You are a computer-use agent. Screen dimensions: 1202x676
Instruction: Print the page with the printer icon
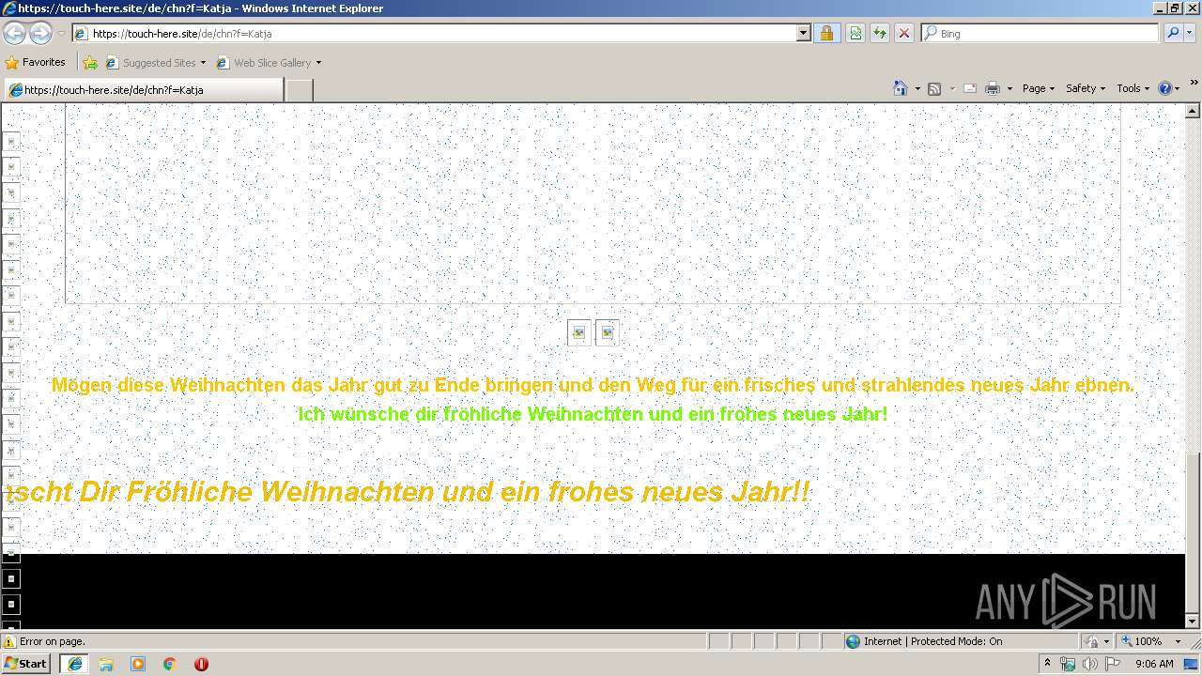click(x=993, y=88)
